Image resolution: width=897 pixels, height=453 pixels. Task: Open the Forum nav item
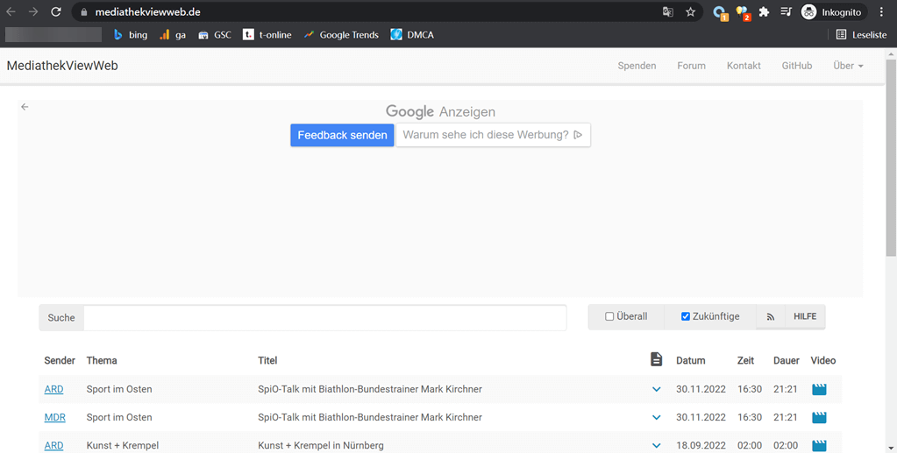(691, 66)
